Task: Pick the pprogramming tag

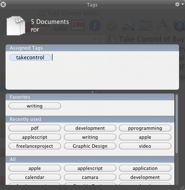Action: pos(145,128)
